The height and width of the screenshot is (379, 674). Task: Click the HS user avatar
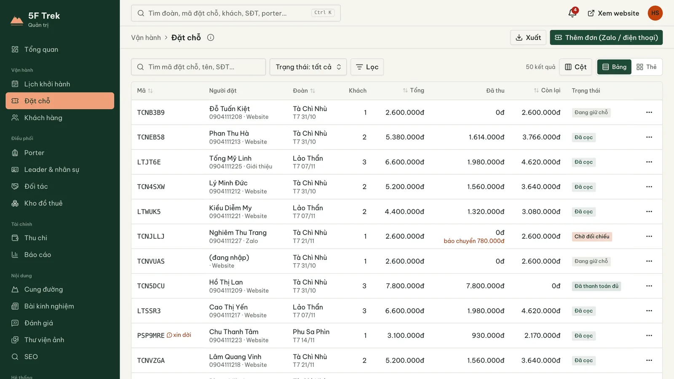tap(655, 13)
